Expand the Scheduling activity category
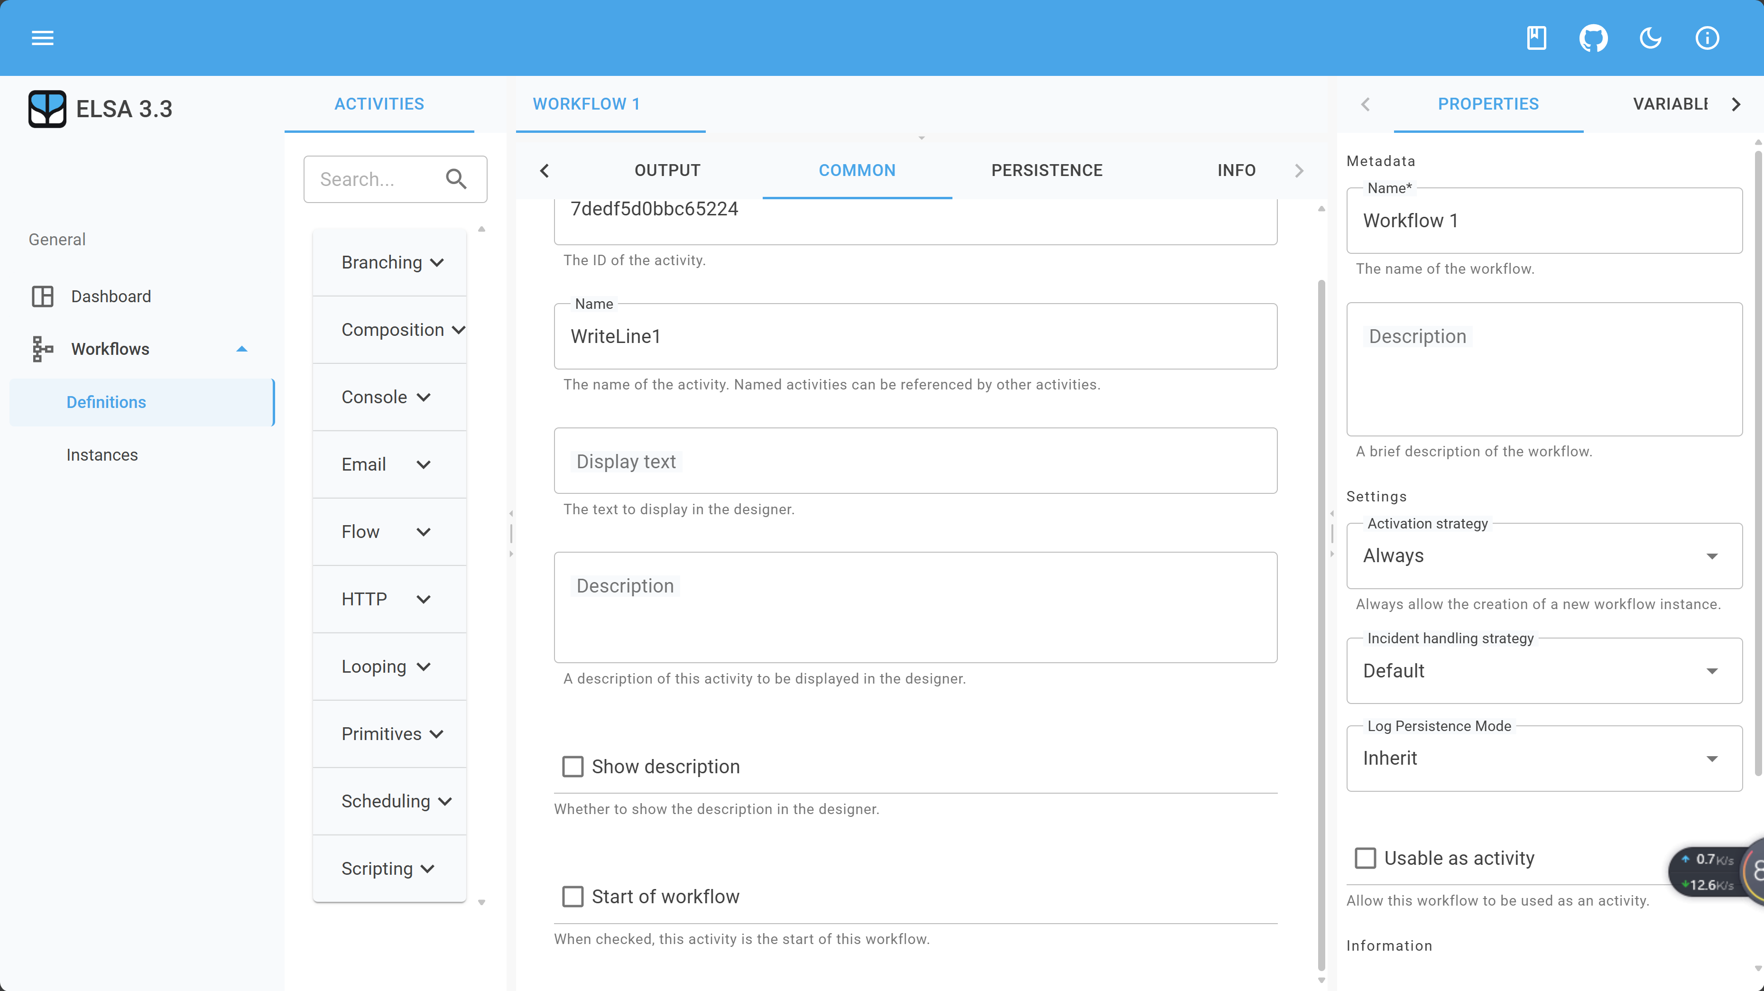Screen dimensions: 1764x991 pos(389,801)
